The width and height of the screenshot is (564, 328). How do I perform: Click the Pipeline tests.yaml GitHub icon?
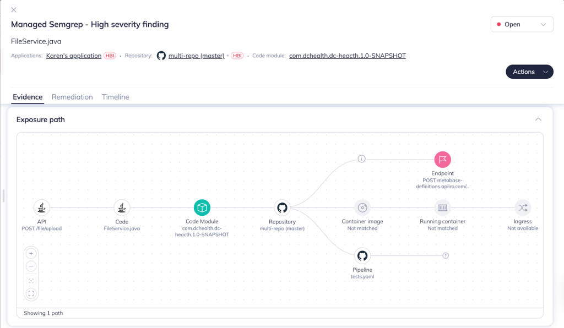coord(362,255)
